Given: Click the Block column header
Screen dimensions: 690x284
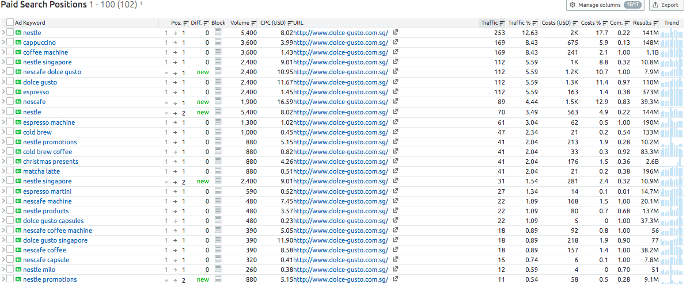Looking at the screenshot, I should click(x=218, y=23).
